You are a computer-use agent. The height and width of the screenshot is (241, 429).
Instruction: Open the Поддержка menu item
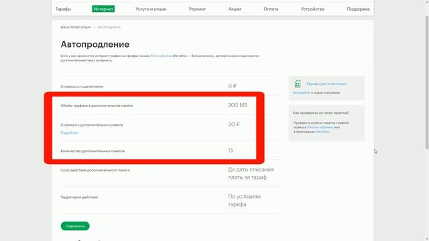click(x=358, y=9)
